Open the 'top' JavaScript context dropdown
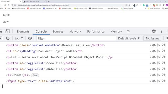 click(x=19, y=38)
